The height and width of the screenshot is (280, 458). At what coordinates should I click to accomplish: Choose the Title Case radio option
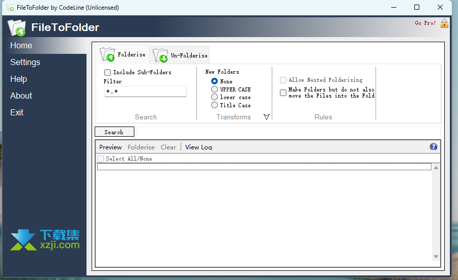pyautogui.click(x=214, y=105)
